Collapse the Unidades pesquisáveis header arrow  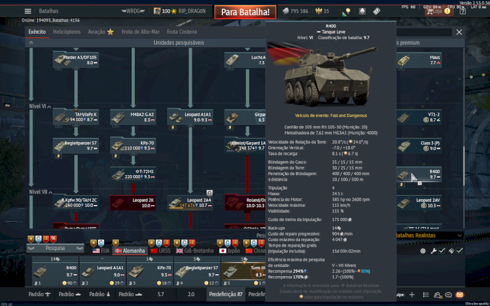click(31, 43)
